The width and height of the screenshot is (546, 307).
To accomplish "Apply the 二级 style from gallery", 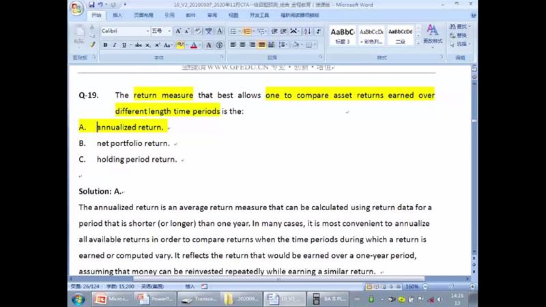I will (400, 35).
